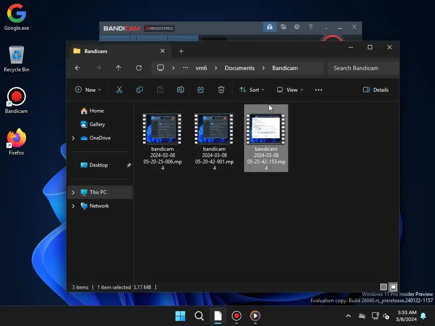Click the network display tray icon

[375, 316]
